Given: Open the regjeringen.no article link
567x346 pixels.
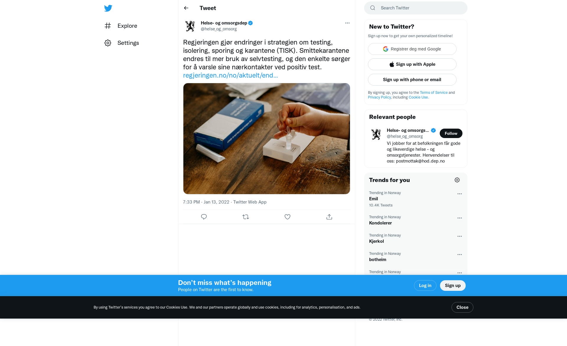Looking at the screenshot, I should point(230,75).
